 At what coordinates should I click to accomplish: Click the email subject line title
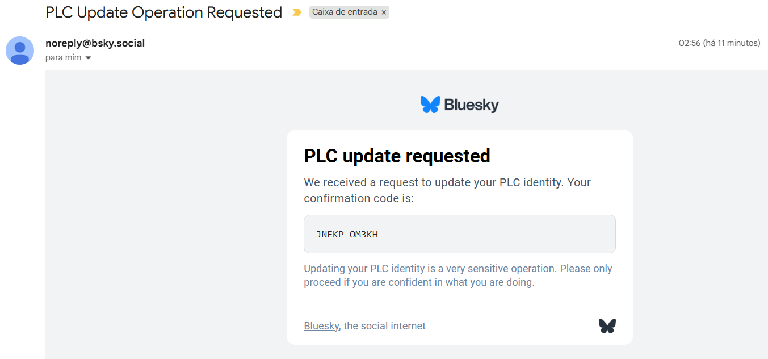click(x=163, y=12)
